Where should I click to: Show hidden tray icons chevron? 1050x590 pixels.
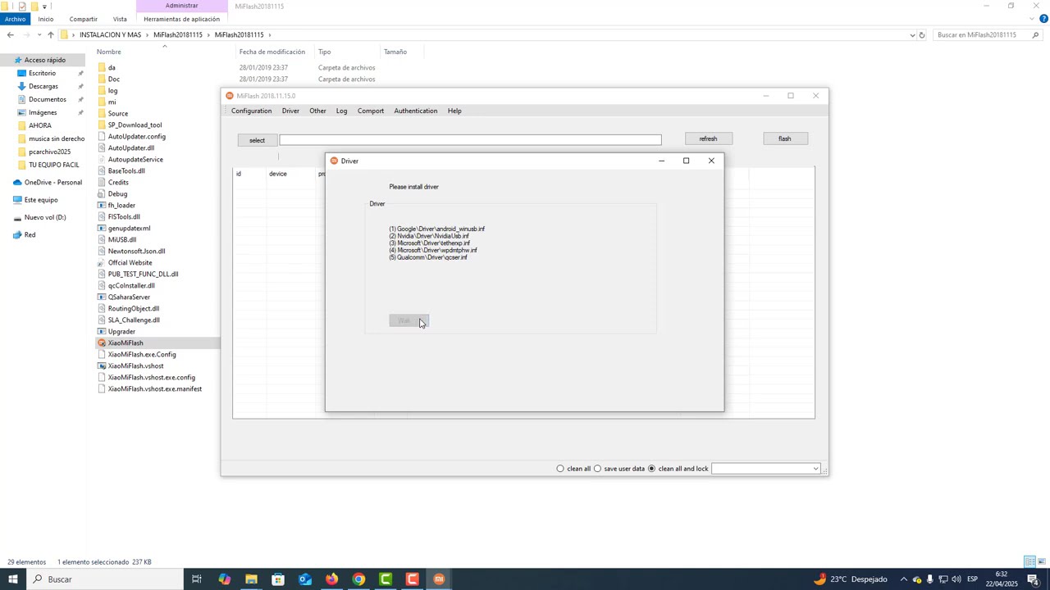[904, 579]
